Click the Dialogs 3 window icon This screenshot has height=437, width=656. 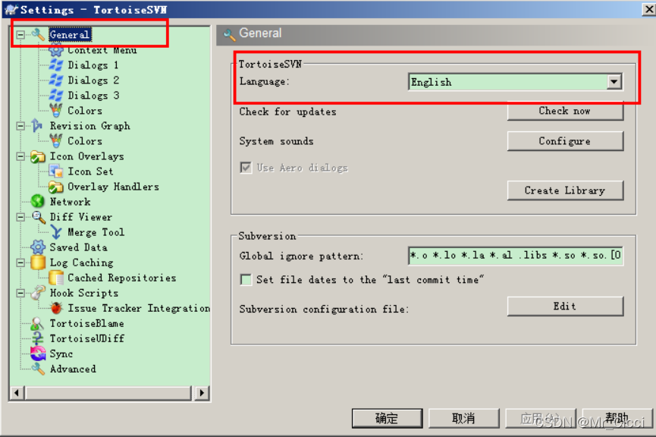point(55,96)
